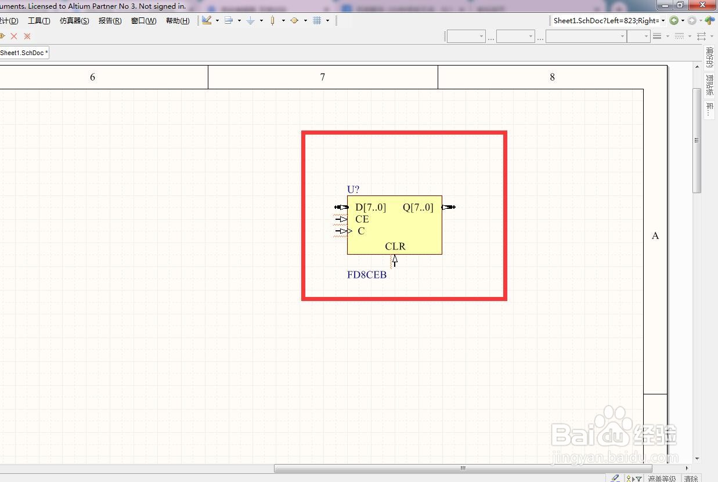Click the pencil edit icon in status bar
Viewport: 718px width, 482px height.
(615, 479)
